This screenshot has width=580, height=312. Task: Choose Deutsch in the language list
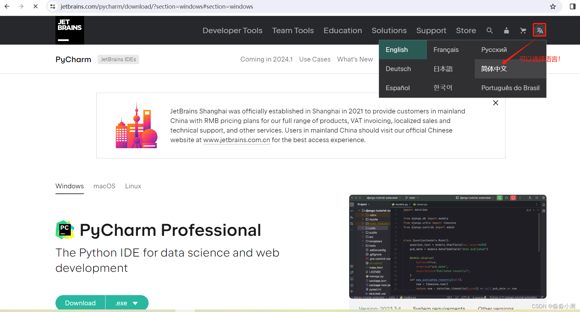coord(398,69)
